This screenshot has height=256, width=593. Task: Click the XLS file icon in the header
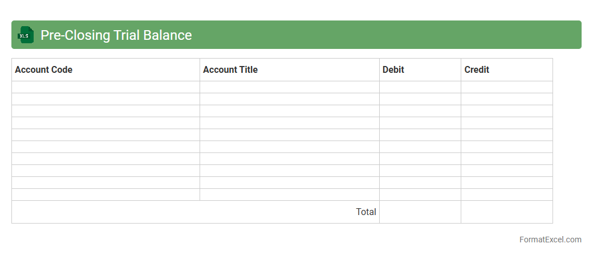(26, 35)
